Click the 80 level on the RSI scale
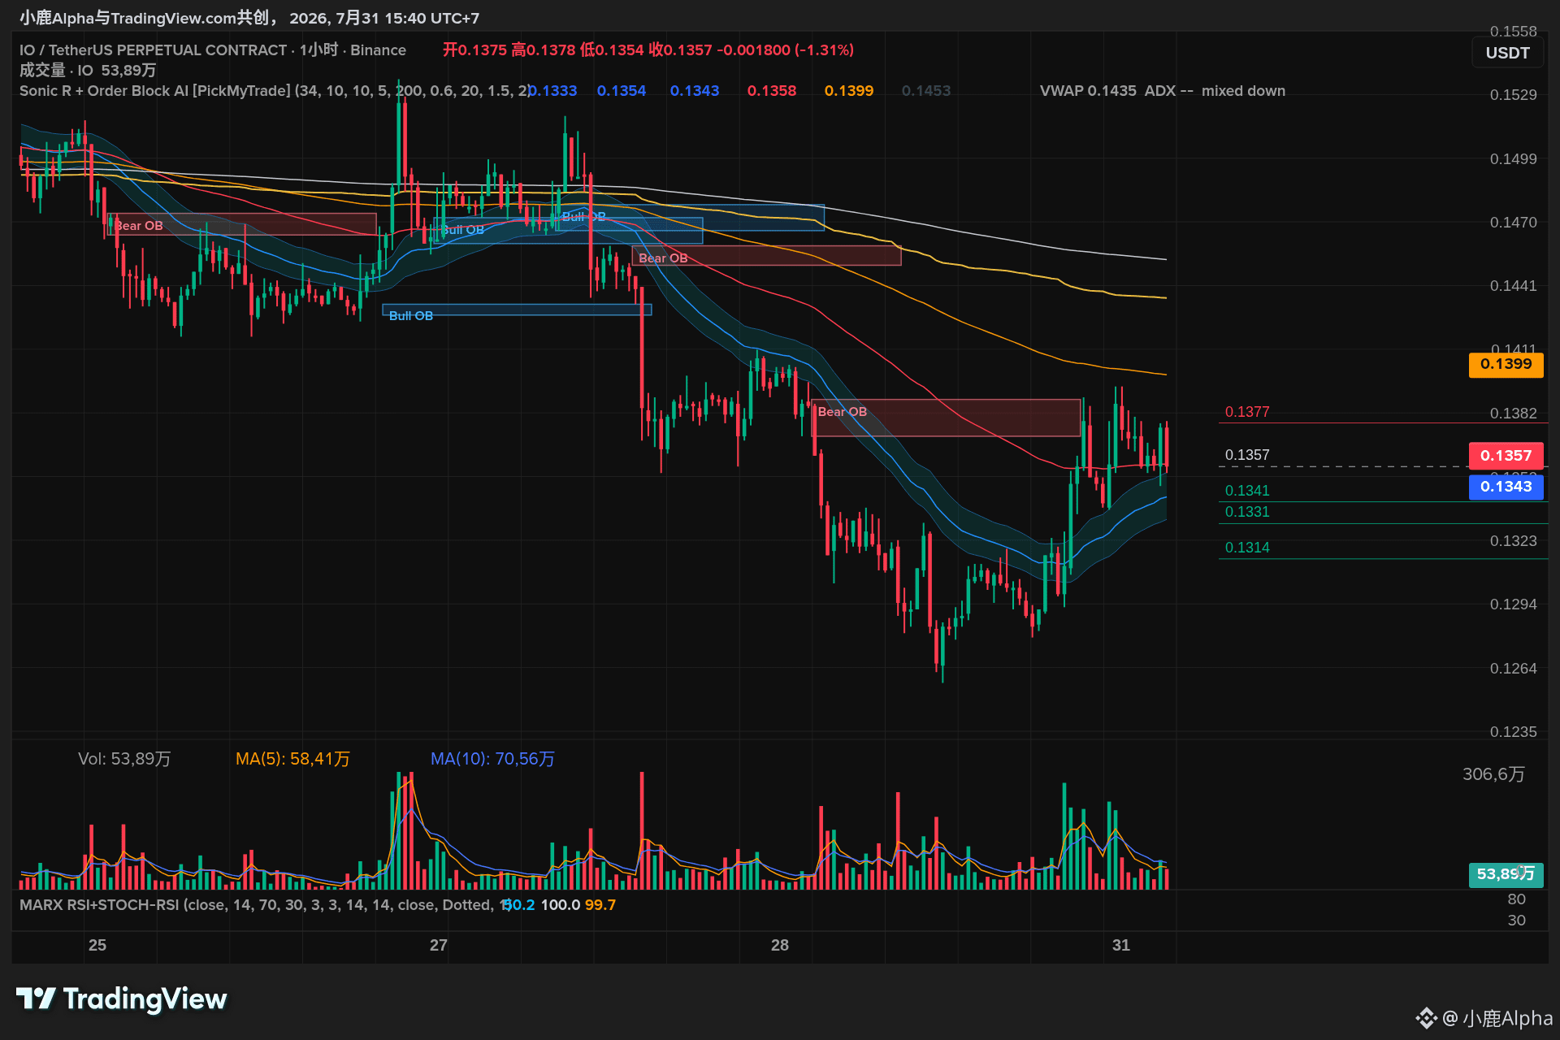 pos(1516,899)
